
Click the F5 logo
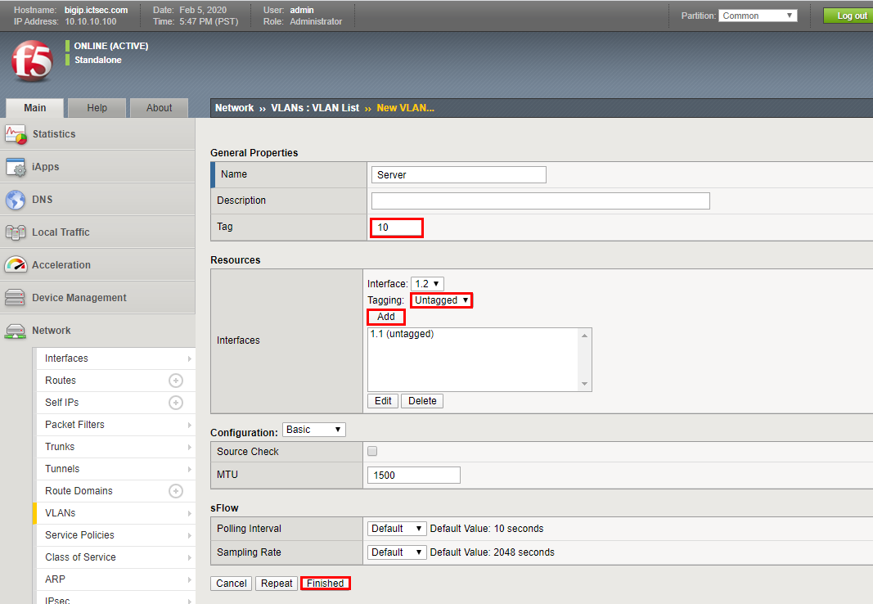32,61
